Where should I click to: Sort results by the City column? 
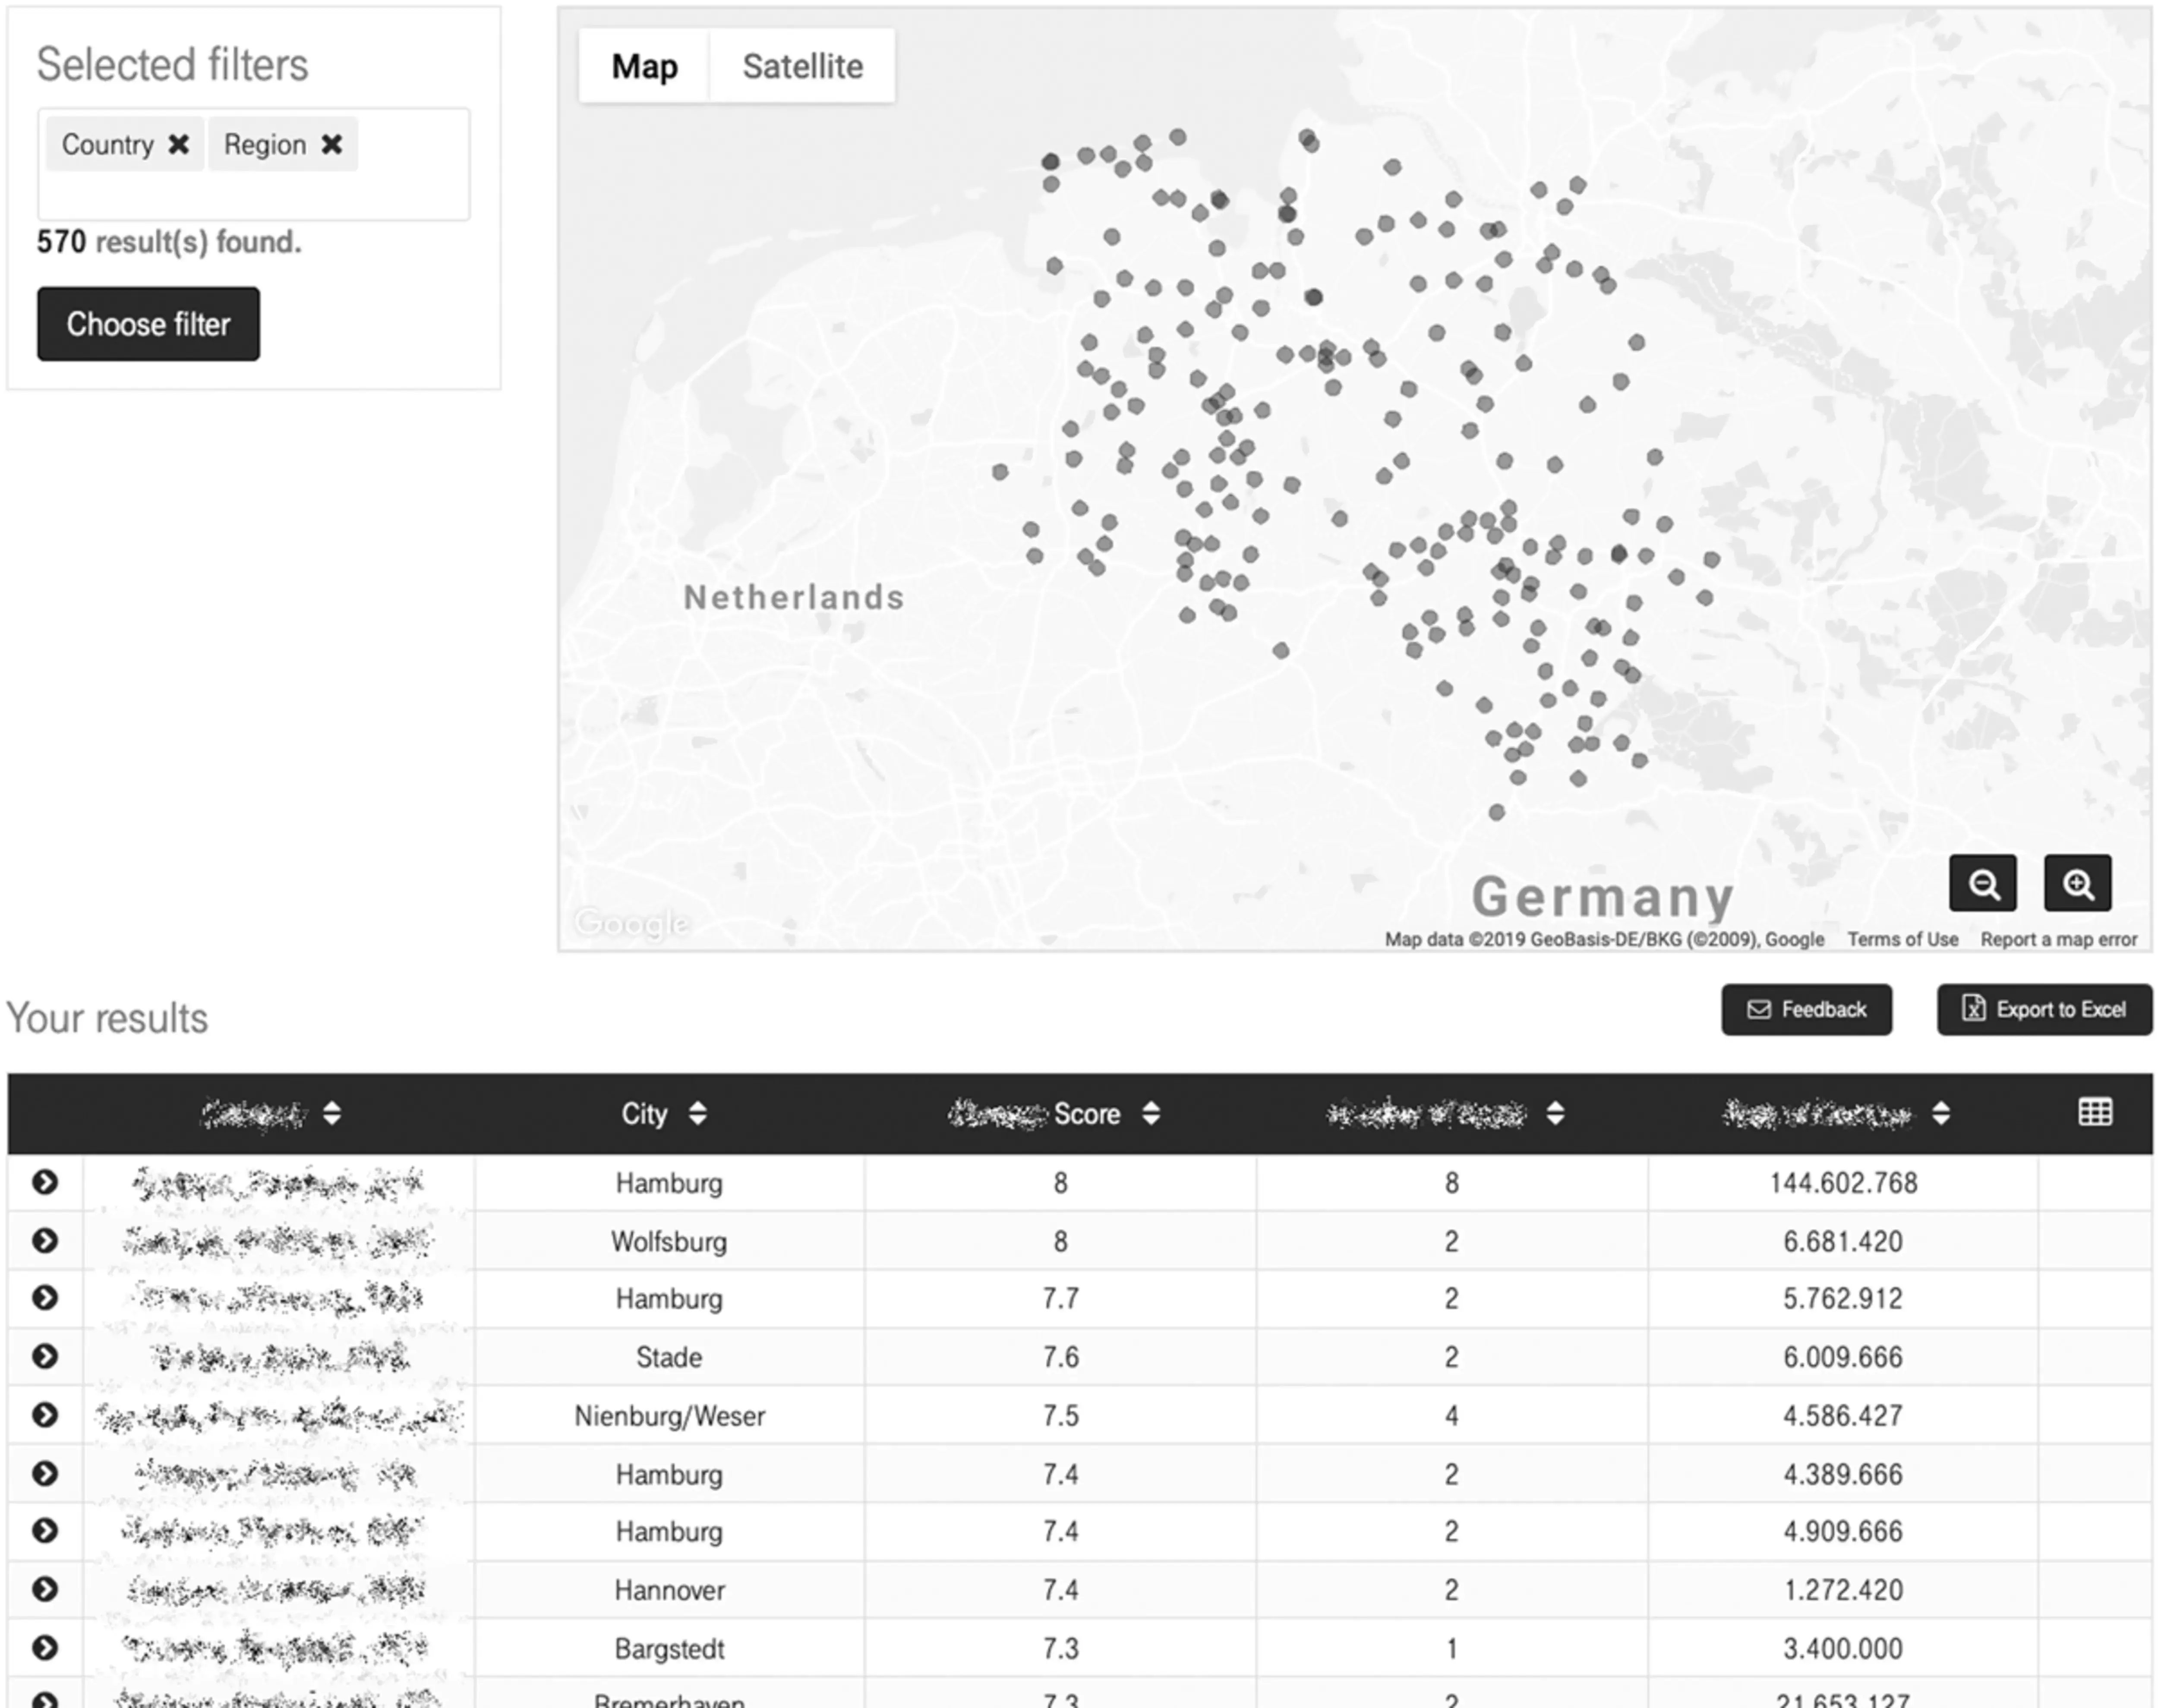(697, 1113)
